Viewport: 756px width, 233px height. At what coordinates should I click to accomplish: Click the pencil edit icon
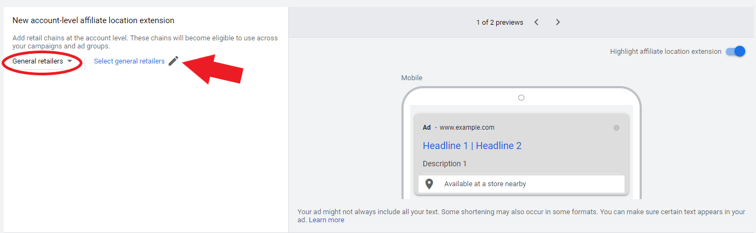click(173, 61)
